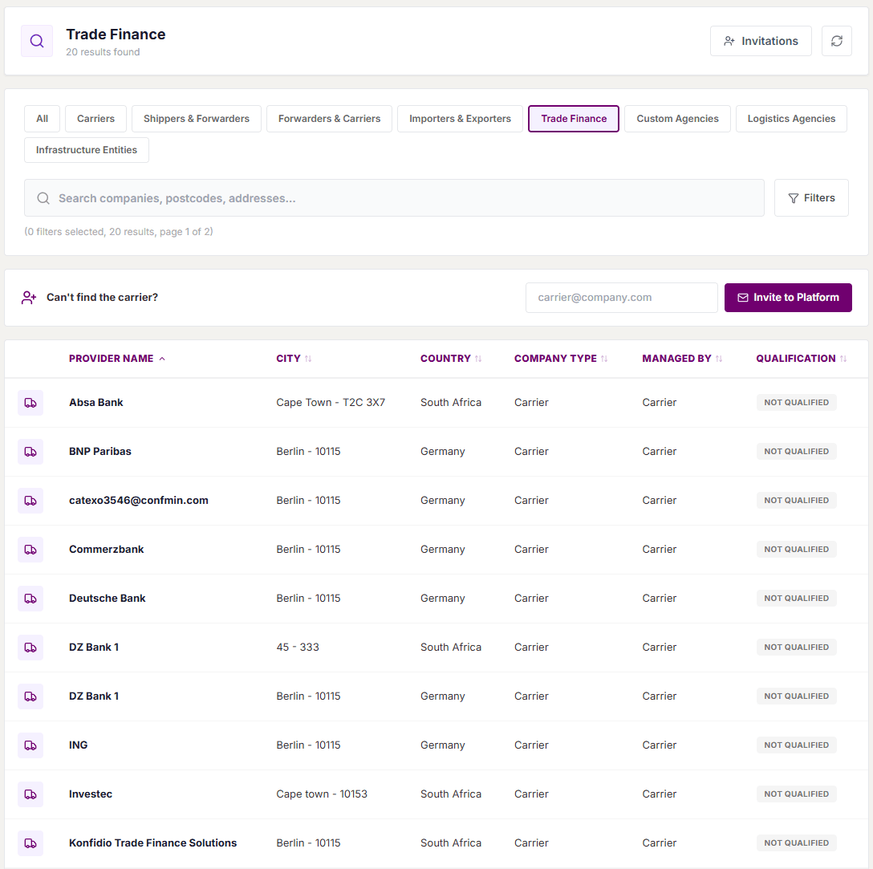This screenshot has width=873, height=869.
Task: Click Not Qualified badge for Absa Bank
Action: (x=796, y=403)
